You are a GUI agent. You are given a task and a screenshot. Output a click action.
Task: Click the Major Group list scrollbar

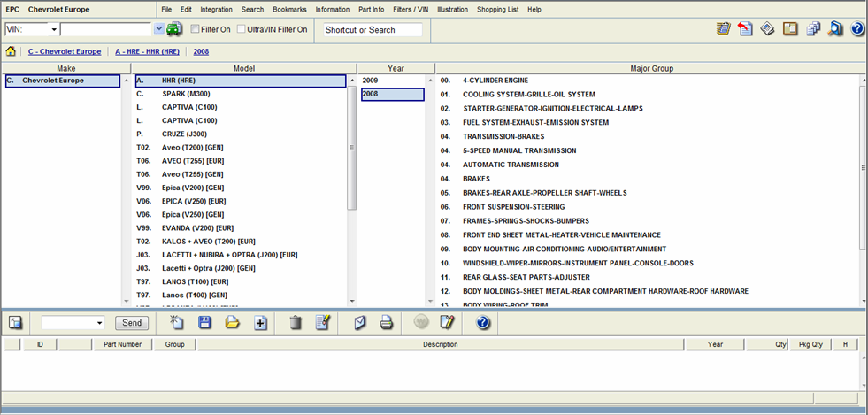(863, 167)
